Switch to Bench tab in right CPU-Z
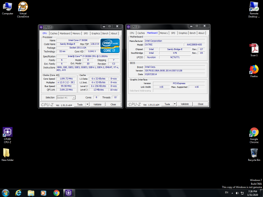The image size is (263, 197). click(x=193, y=33)
